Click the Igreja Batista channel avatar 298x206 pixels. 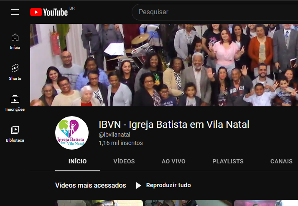tap(72, 133)
